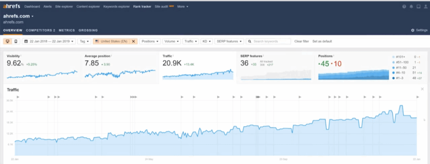Open the date range dropdown
This screenshot has height=164, width=430.
pyautogui.click(x=49, y=42)
